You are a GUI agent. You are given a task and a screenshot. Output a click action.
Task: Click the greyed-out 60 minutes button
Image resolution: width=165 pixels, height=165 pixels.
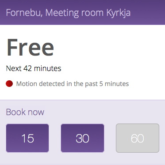coord(138,138)
